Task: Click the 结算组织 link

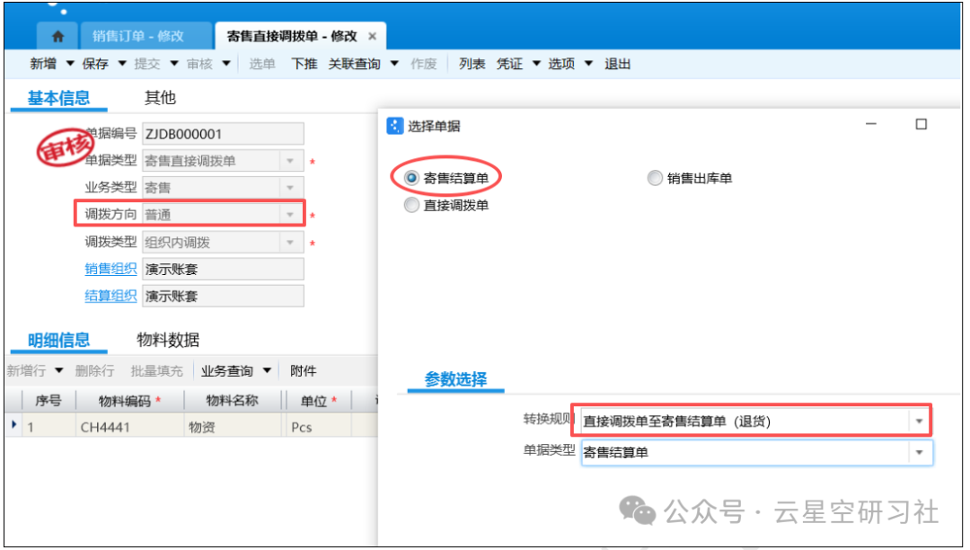Action: click(x=110, y=296)
